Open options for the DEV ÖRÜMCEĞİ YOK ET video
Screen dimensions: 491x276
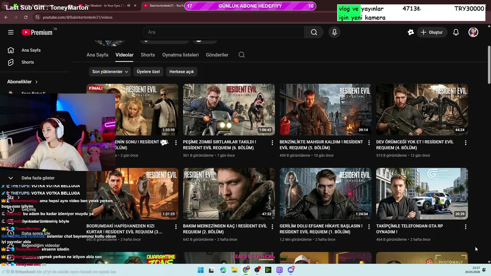tap(466, 143)
